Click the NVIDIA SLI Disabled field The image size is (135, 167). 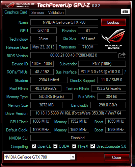[78, 138]
